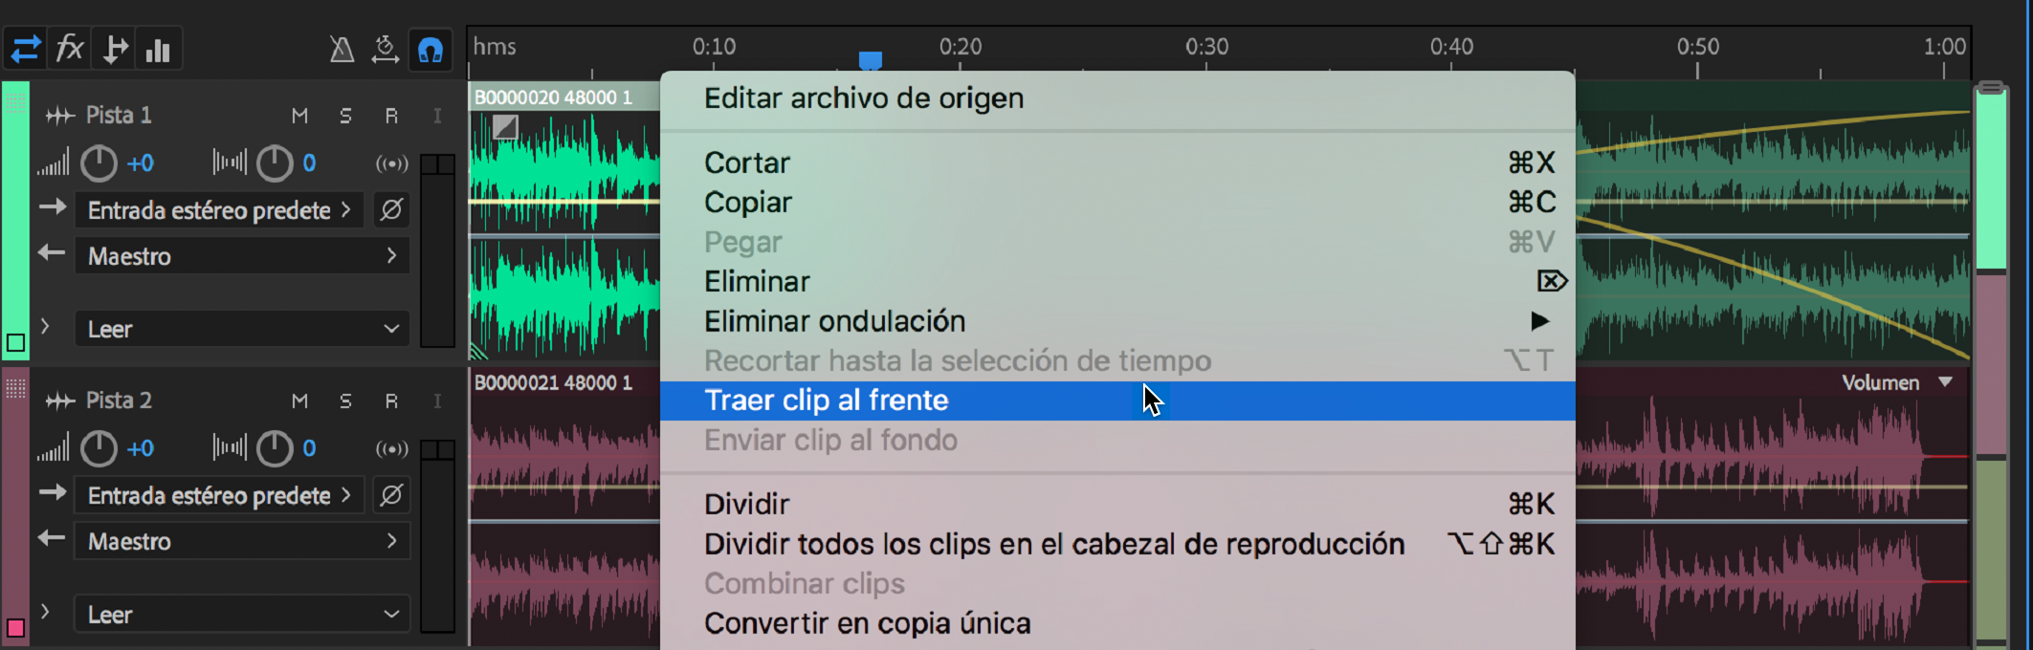This screenshot has width=2033, height=650.
Task: Enable the metronome icon
Action: tap(341, 50)
